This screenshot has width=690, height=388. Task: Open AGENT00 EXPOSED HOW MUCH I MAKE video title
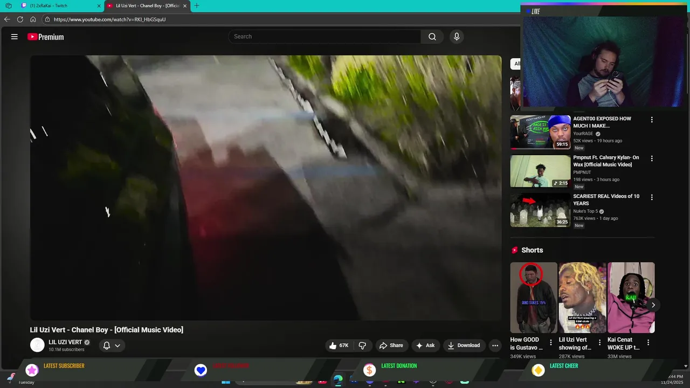(602, 122)
